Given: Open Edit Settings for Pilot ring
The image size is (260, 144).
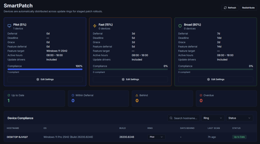Looking at the screenshot, I should pyautogui.click(x=45, y=79).
